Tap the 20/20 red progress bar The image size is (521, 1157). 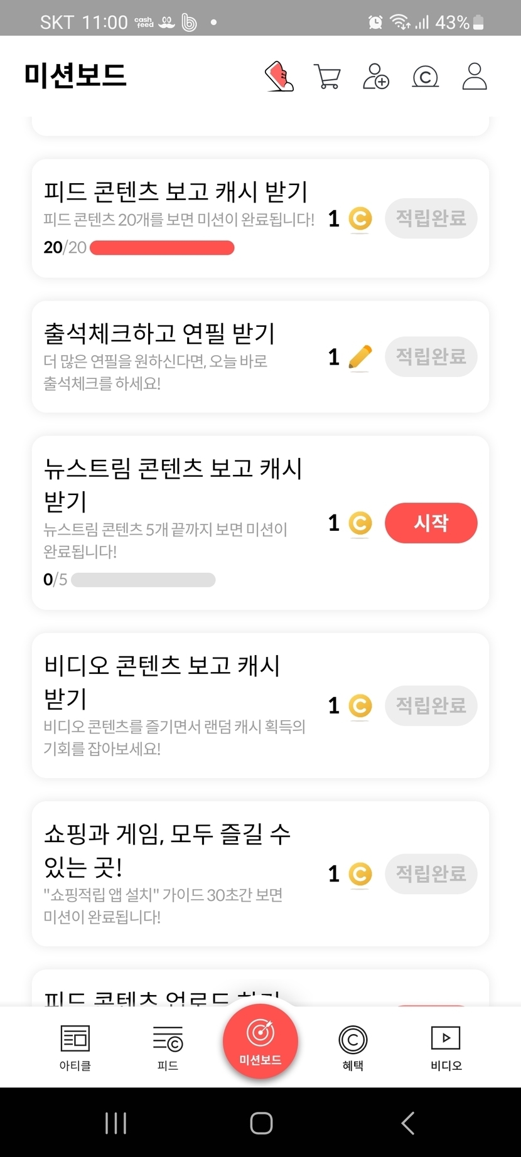(x=162, y=248)
